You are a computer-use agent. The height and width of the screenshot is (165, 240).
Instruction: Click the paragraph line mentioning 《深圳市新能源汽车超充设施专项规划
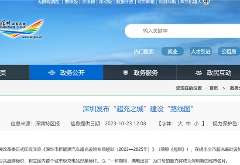120,149
